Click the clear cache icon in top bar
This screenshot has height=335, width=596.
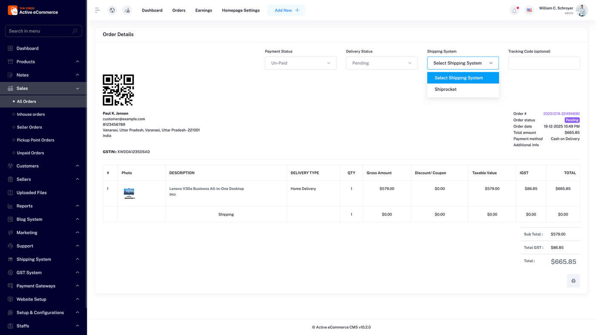[x=127, y=10]
